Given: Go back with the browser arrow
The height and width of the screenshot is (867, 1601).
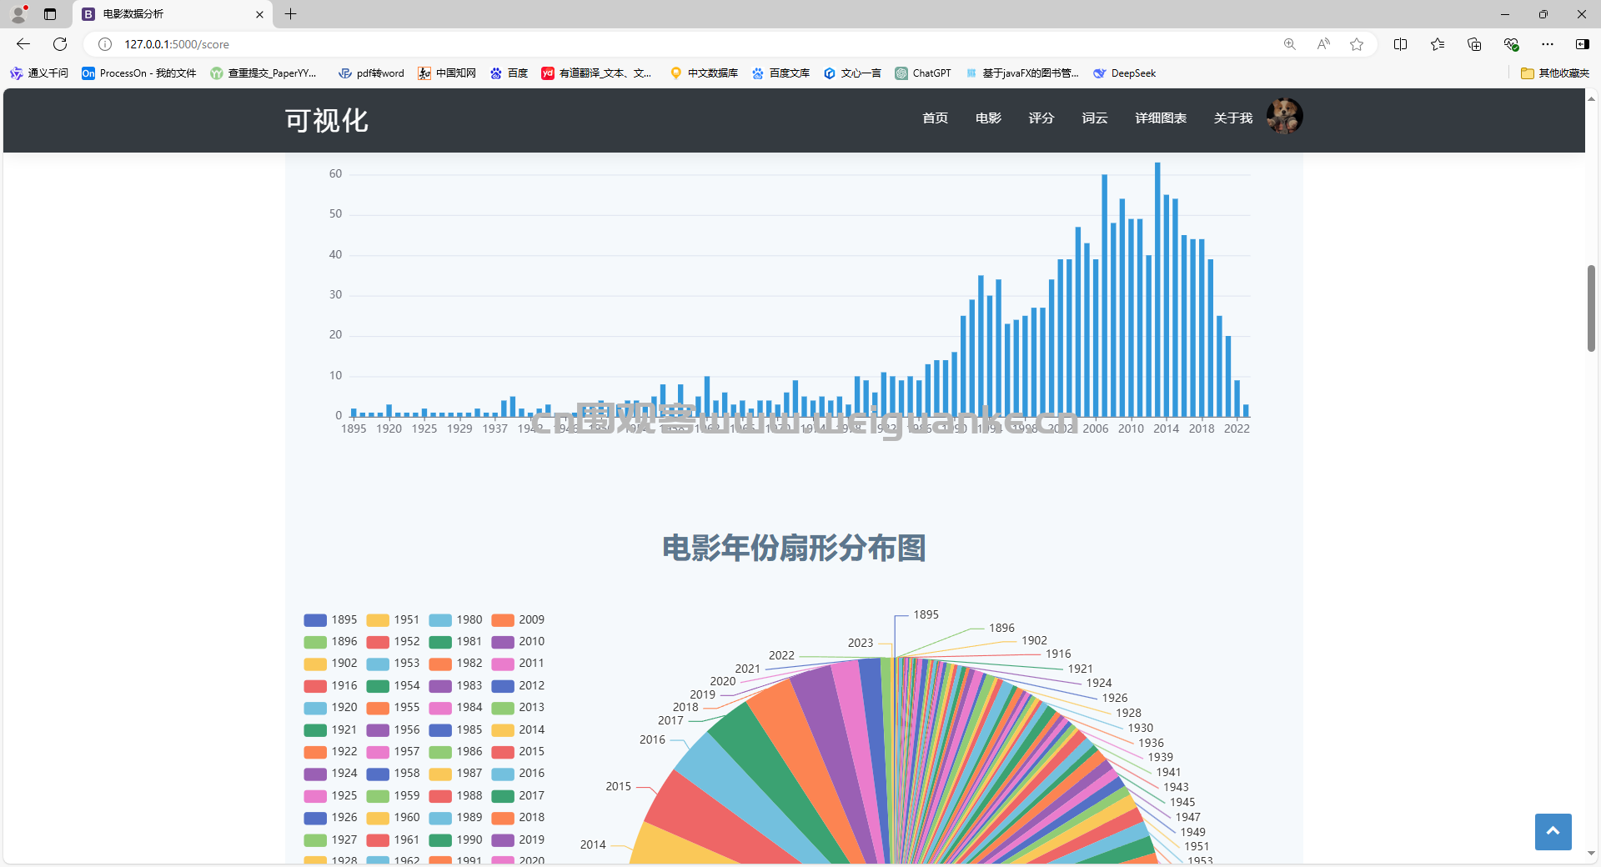Looking at the screenshot, I should tap(23, 44).
